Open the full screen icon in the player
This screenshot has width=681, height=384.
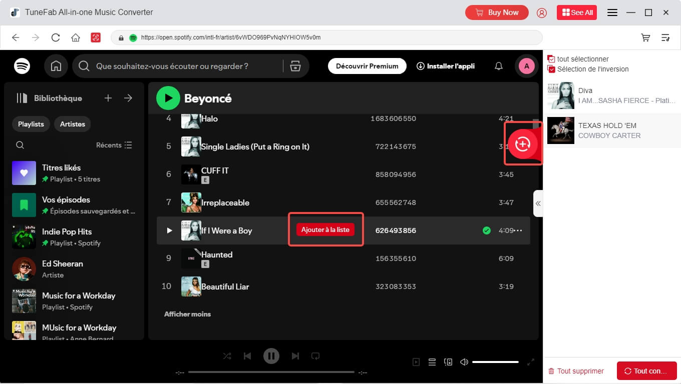(531, 362)
